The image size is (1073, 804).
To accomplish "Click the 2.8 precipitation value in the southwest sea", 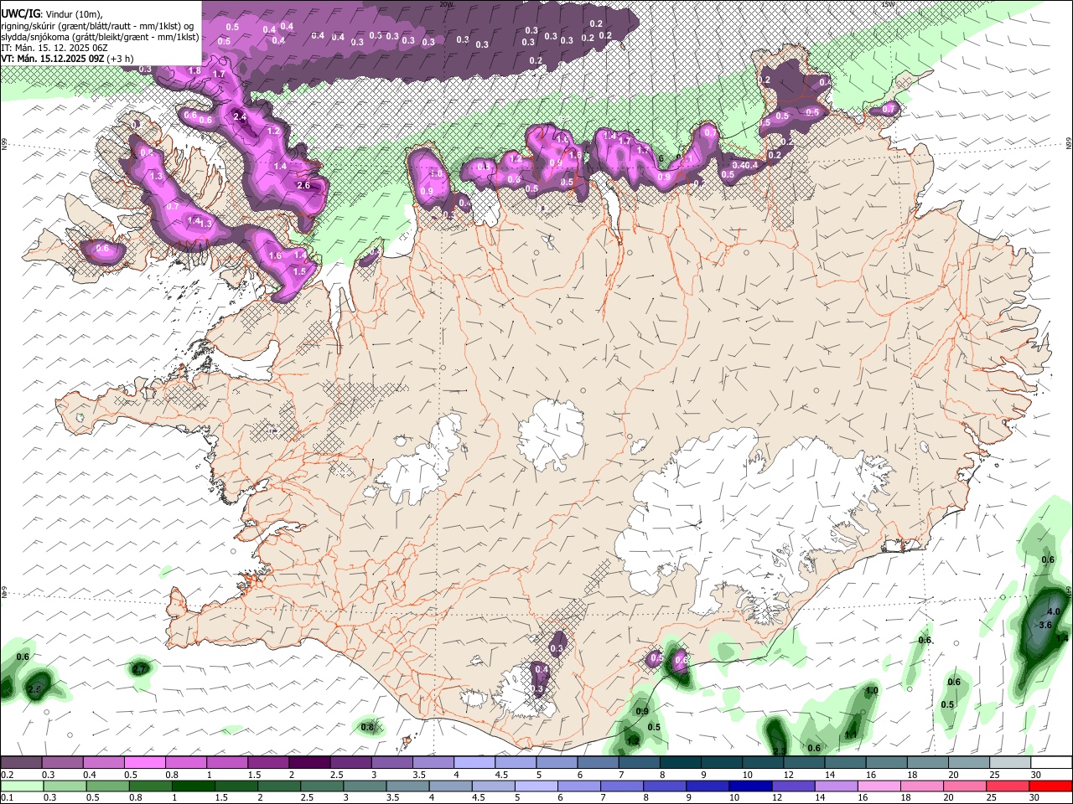I will coord(34,689).
